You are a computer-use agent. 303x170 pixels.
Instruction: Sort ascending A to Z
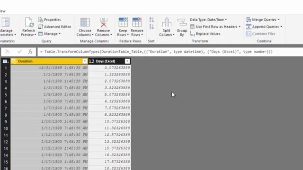(x=151, y=20)
